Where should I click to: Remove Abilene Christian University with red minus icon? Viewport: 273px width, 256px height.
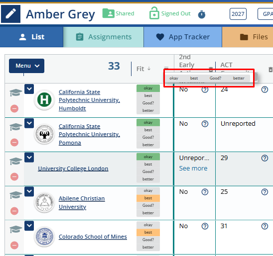14,211
